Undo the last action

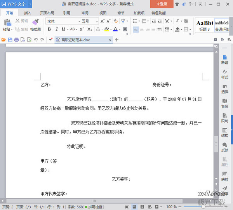coord(36,40)
